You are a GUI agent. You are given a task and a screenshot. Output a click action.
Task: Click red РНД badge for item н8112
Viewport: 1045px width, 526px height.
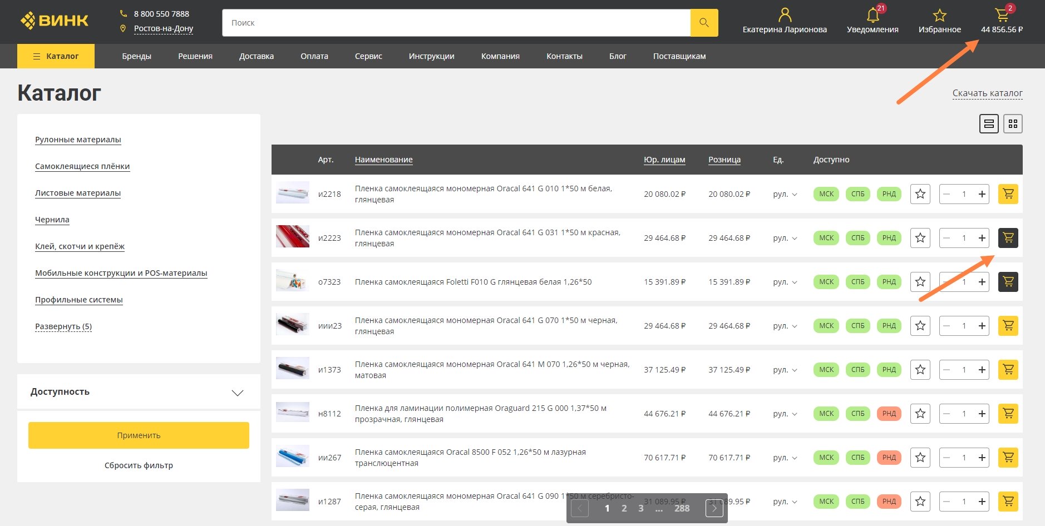coord(889,414)
